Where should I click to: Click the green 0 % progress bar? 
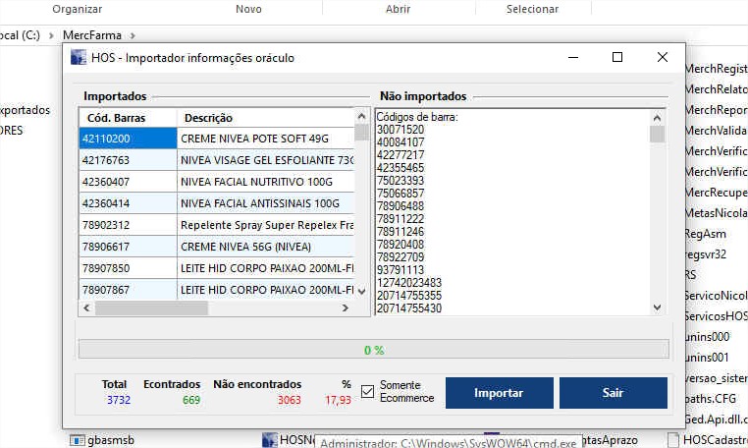click(x=373, y=350)
